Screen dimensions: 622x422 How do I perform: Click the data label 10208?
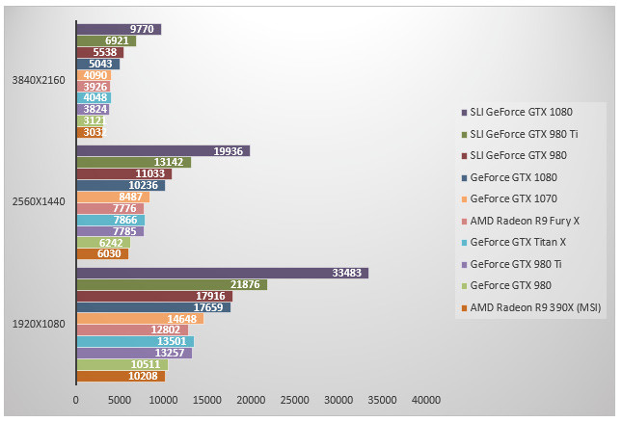point(143,376)
